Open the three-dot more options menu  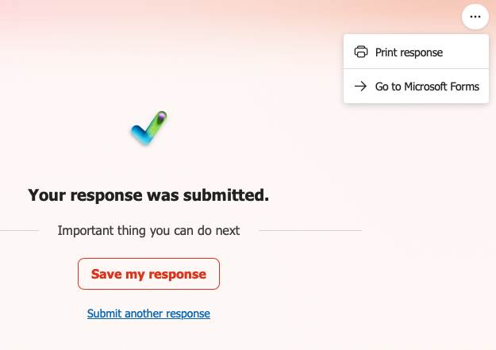click(x=475, y=17)
